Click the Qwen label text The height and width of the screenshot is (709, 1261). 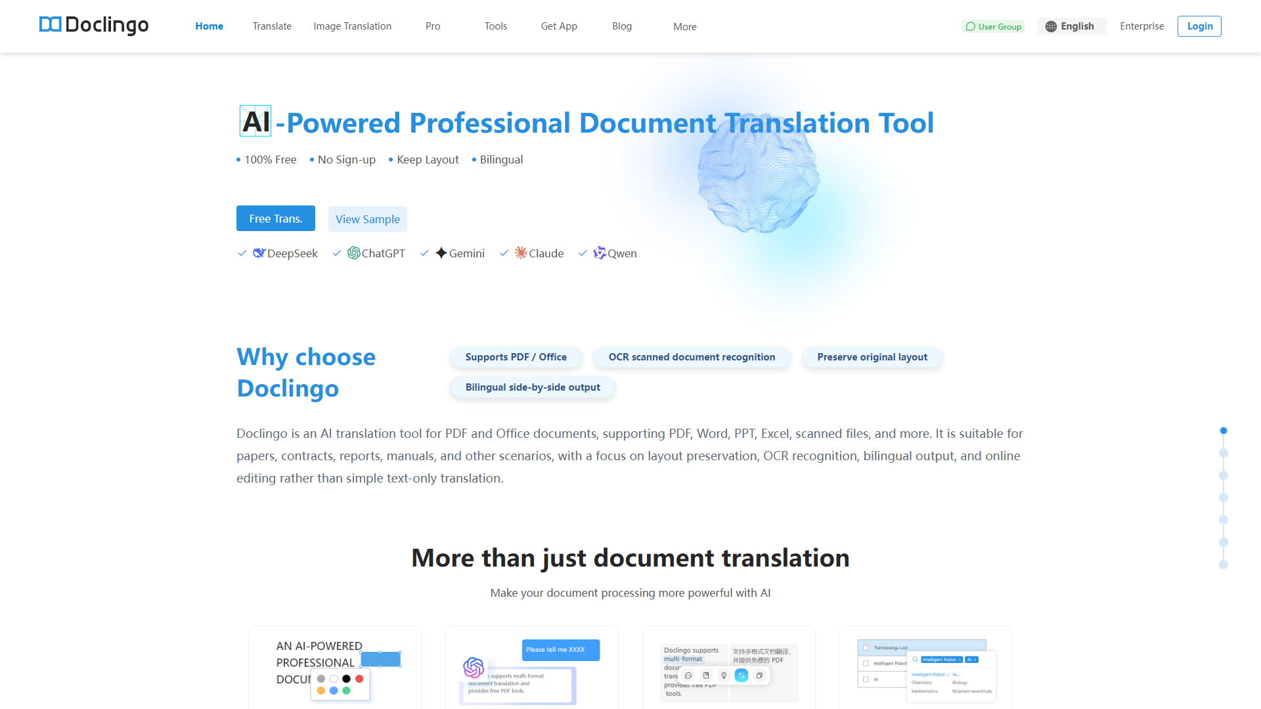[x=622, y=253]
